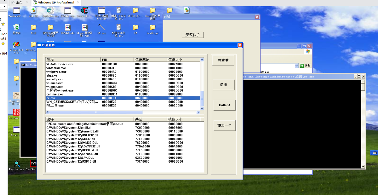The height and width of the screenshot is (195, 378).
Task: Select the IMM32.DLL module row
Action: pos(125,143)
